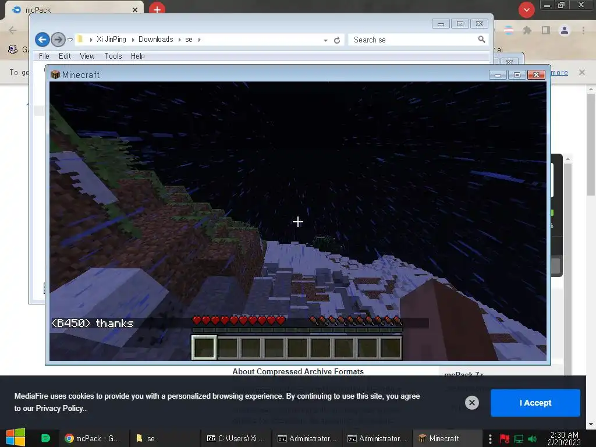Image resolution: width=596 pixels, height=447 pixels.
Task: Switch to the mcPack Chrome taskbar item
Action: click(93, 438)
